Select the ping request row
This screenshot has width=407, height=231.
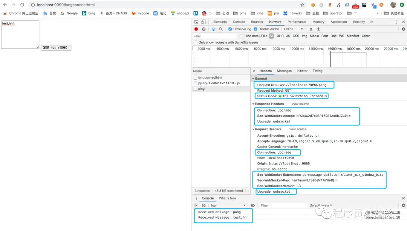[221, 89]
